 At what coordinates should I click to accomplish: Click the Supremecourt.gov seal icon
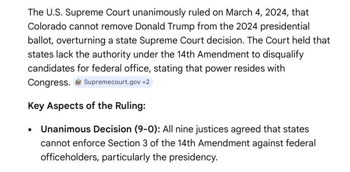pos(77,82)
